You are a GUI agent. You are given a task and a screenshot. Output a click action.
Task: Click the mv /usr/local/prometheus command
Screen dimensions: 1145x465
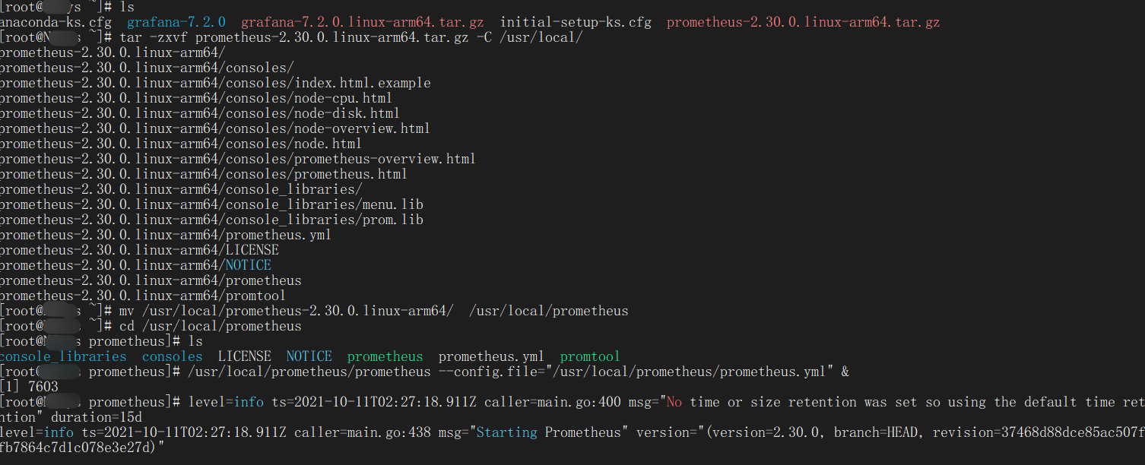(373, 311)
